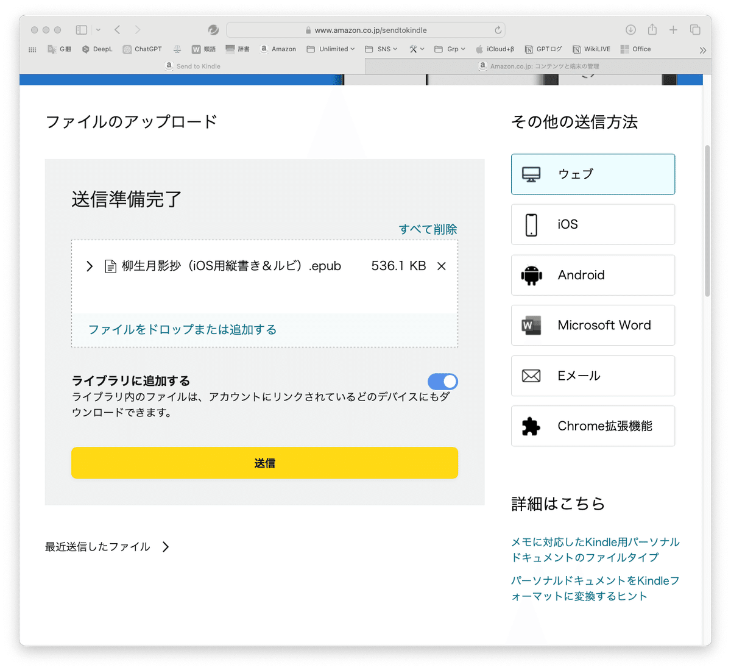Show the tab overview

click(695, 30)
